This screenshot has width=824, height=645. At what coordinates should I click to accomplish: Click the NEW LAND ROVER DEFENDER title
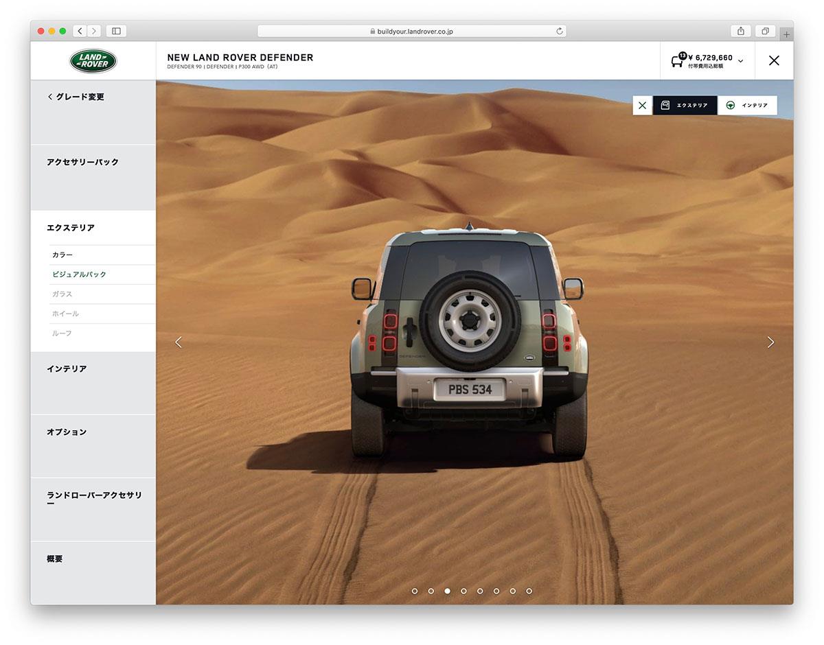[x=240, y=58]
